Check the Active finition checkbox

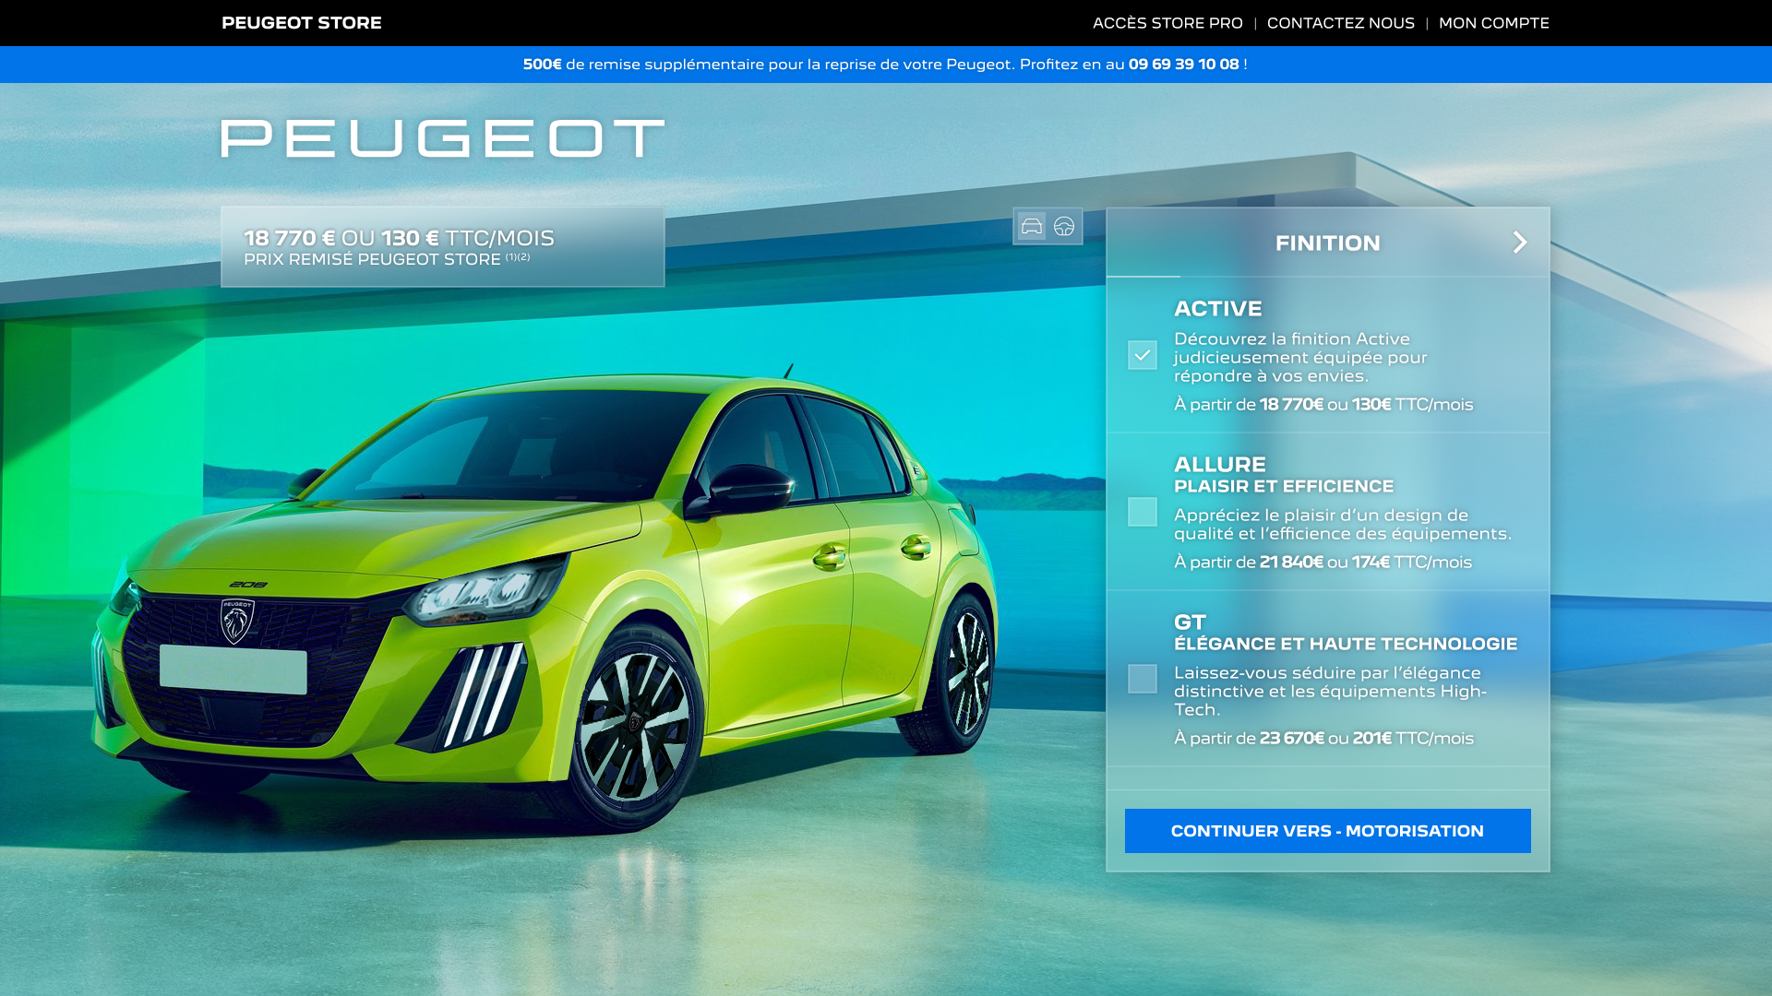tap(1142, 355)
